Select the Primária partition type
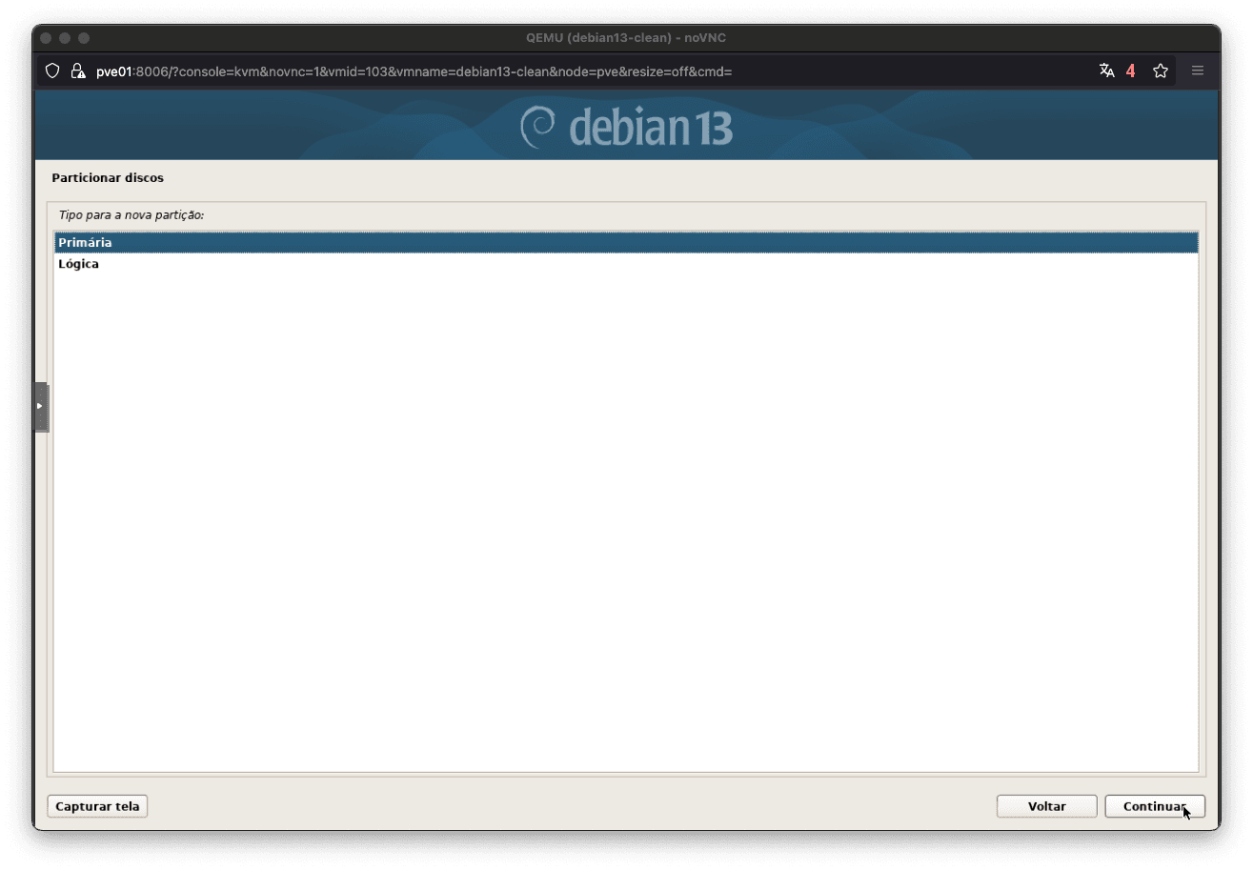 coord(625,243)
